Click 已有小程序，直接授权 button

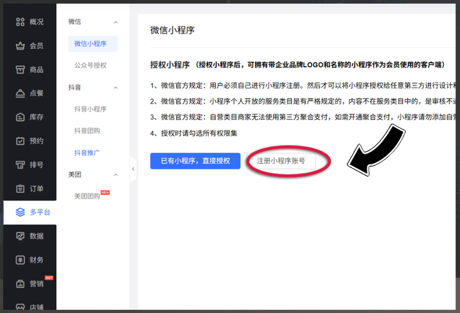[x=195, y=161]
